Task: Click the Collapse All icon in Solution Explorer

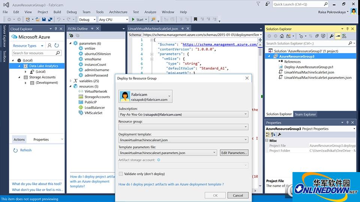Action: point(317,36)
